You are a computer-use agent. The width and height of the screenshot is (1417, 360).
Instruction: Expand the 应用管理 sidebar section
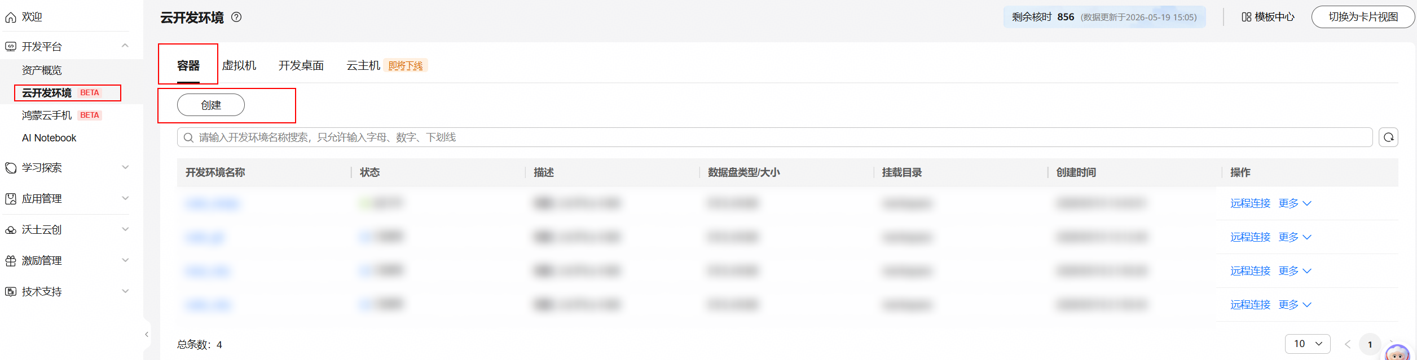125,198
